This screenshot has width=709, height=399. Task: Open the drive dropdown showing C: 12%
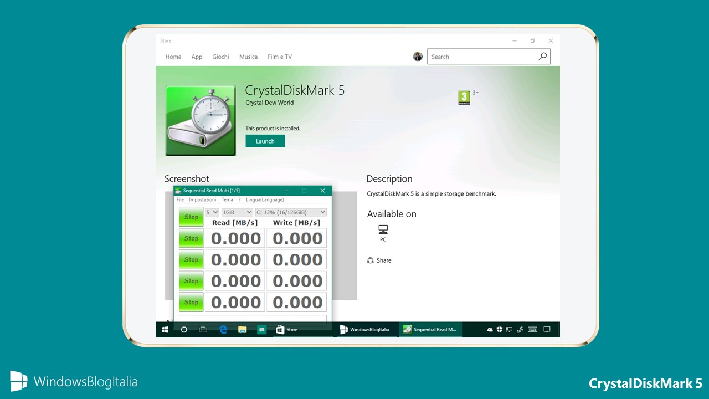coord(291,212)
